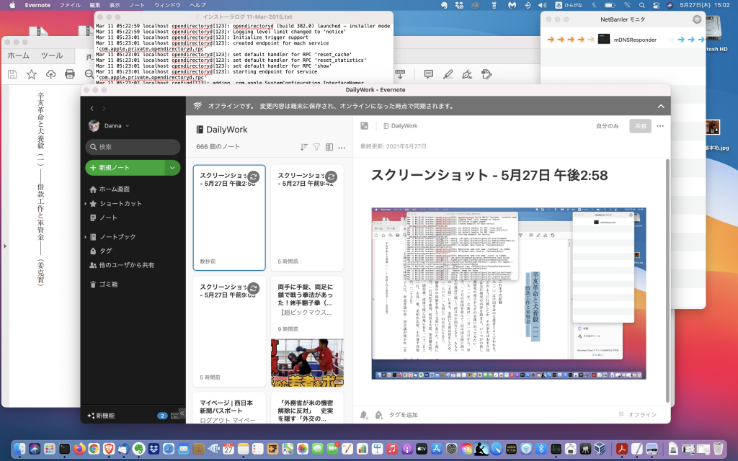738x461 pixels.
Task: Click the print icon in PDF toolbar
Action: pyautogui.click(x=70, y=74)
